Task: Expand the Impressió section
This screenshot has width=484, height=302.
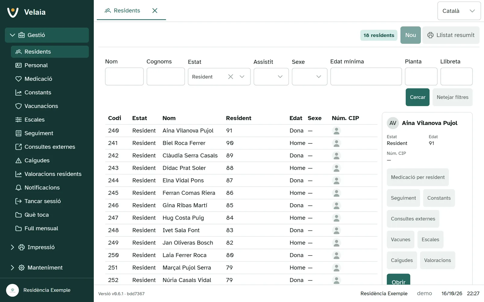Action: 12,247
